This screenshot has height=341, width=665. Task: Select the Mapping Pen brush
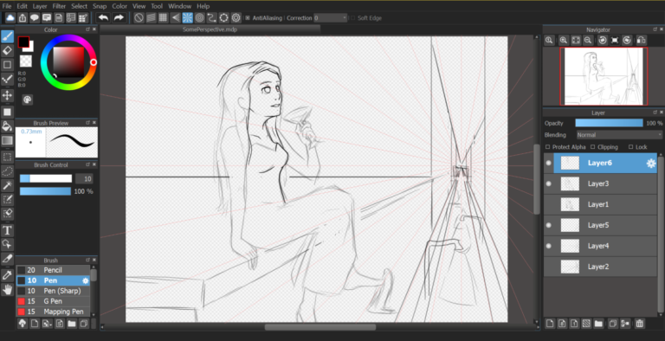coord(53,312)
